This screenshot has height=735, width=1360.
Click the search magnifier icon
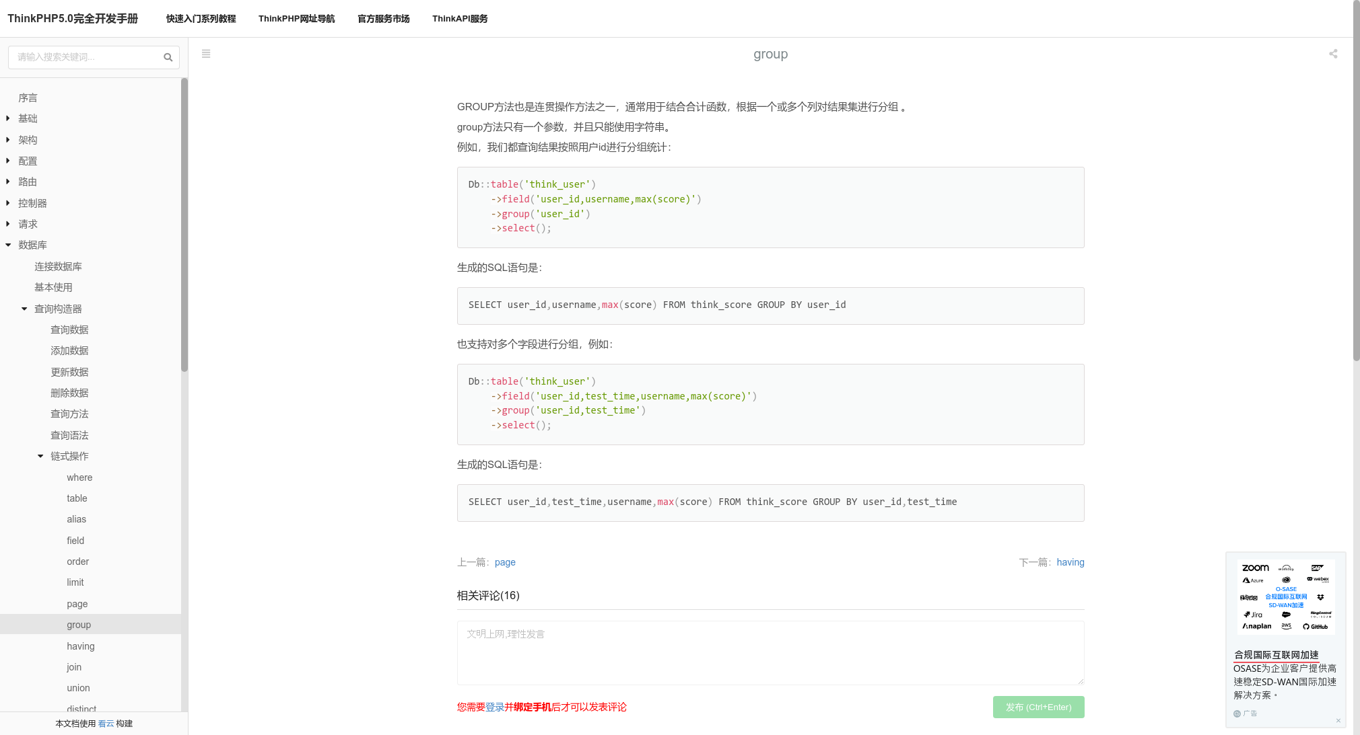[x=168, y=57]
